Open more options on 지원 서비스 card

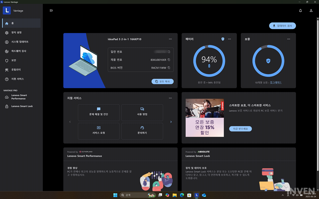click(170, 98)
